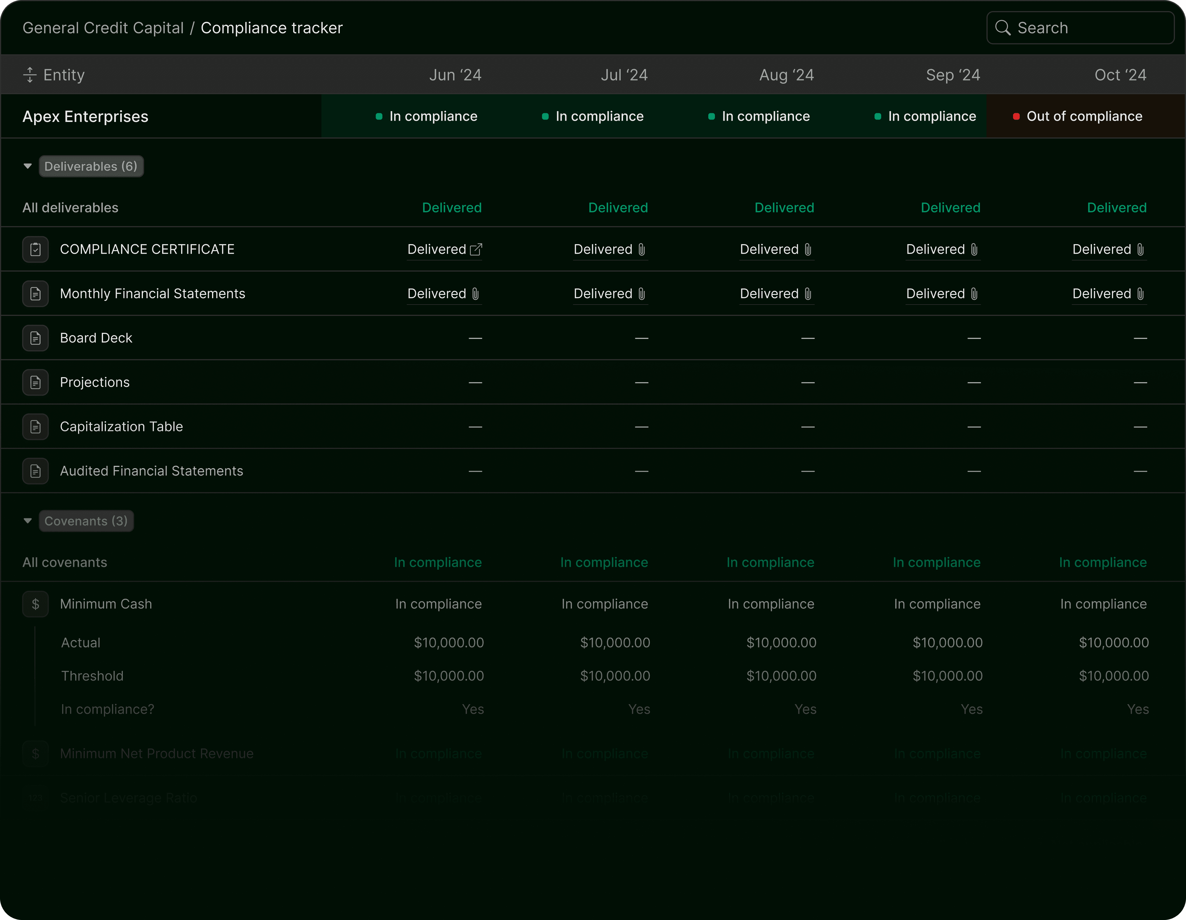The image size is (1186, 920).
Task: Select the Oct '24 column header
Action: 1120,75
